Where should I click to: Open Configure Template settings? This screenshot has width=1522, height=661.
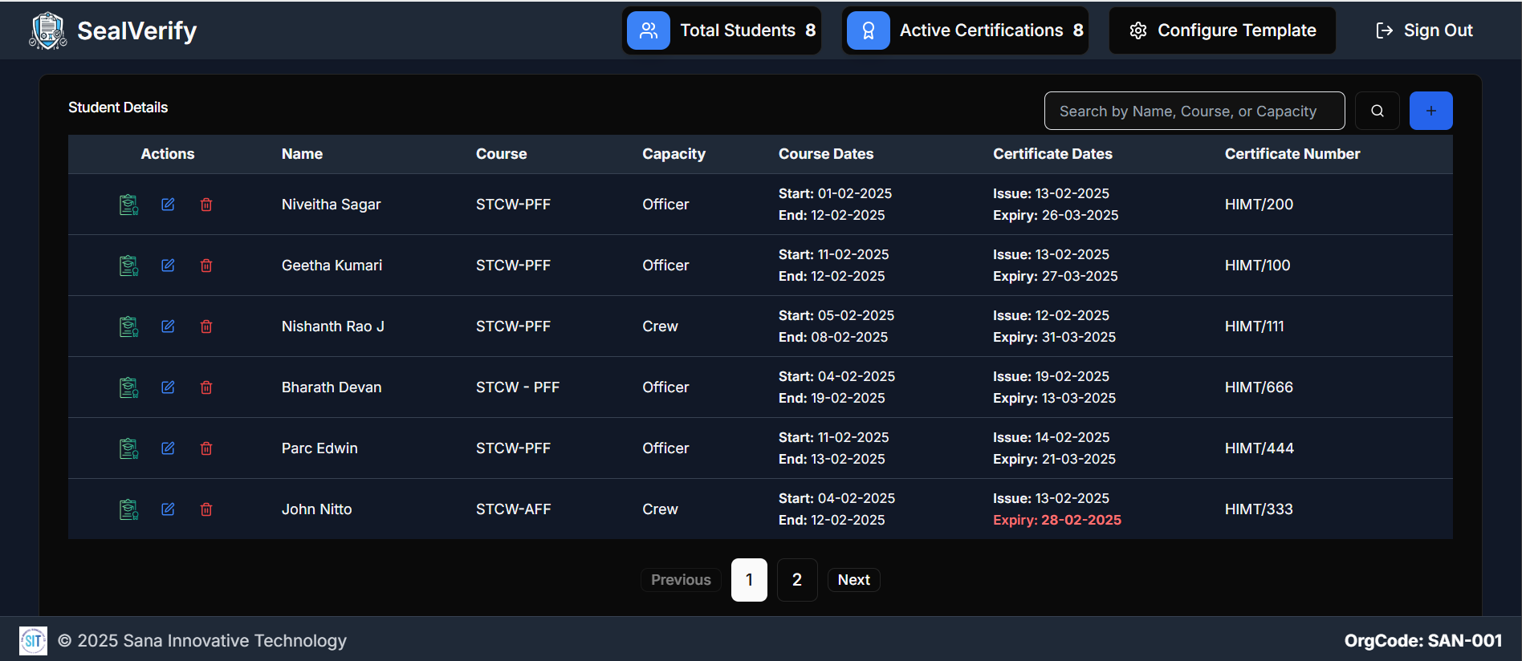[x=1222, y=30]
